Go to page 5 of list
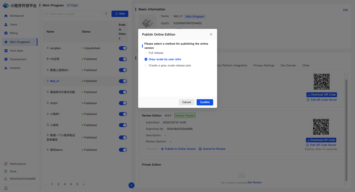355x192 pixels. pyautogui.click(x=77, y=184)
